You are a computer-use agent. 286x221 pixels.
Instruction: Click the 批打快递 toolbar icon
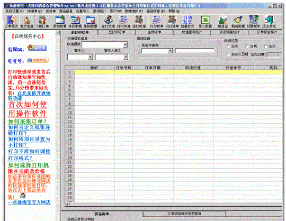139,22
